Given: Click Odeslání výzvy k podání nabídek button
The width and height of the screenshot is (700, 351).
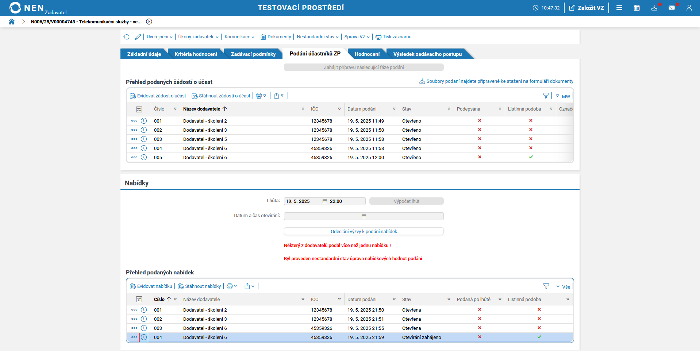Looking at the screenshot, I should [x=364, y=232].
